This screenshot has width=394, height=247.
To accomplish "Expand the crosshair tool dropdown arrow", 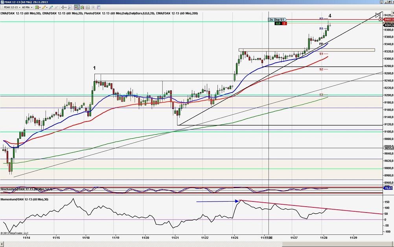I will tap(66, 7).
